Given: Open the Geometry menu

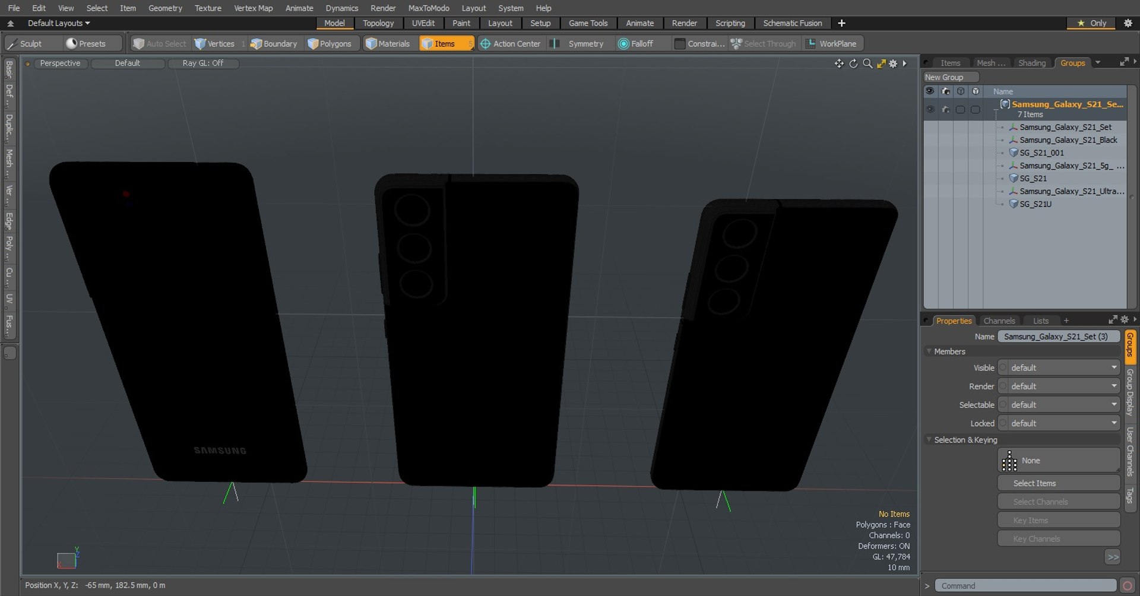Looking at the screenshot, I should [x=165, y=8].
